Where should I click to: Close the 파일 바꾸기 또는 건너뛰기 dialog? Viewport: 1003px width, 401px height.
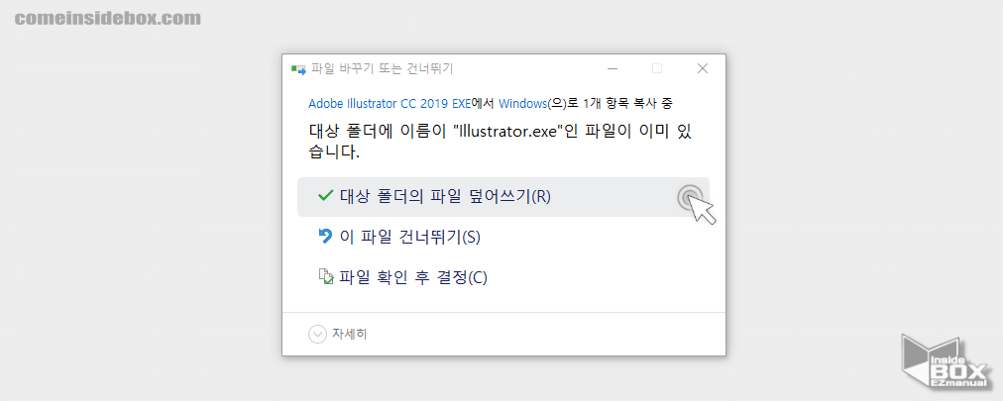click(703, 69)
